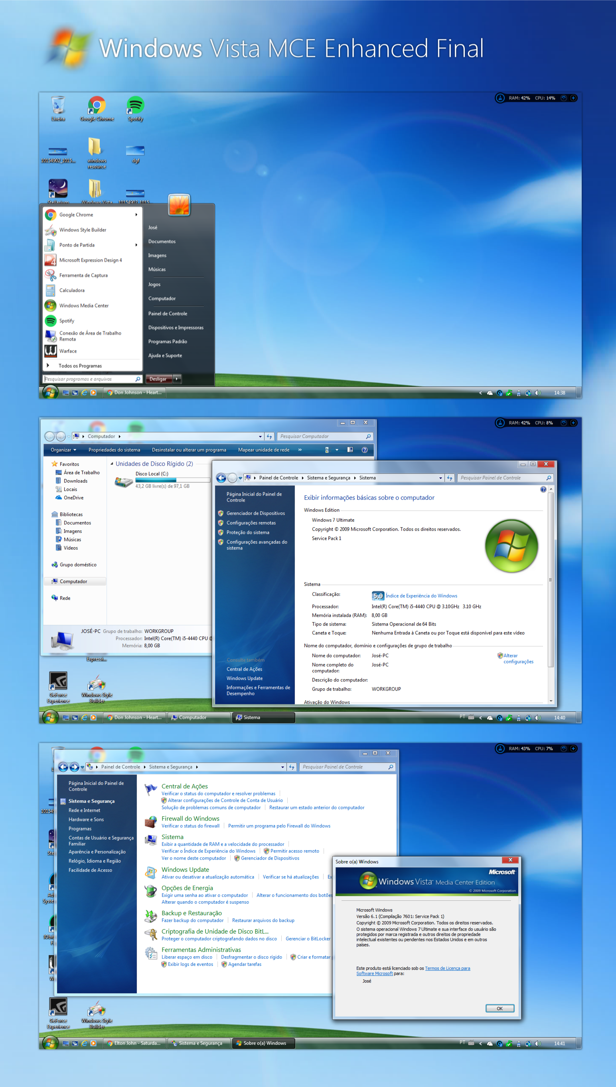Open Firewall do Windows category icon
The width and height of the screenshot is (616, 1087).
(151, 822)
